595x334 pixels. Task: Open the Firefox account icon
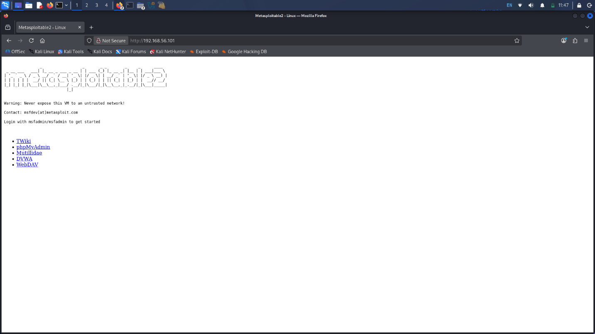(x=564, y=41)
